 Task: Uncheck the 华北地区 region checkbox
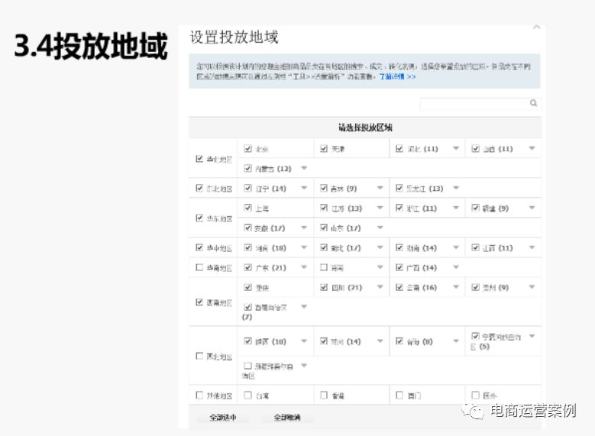[x=199, y=159]
